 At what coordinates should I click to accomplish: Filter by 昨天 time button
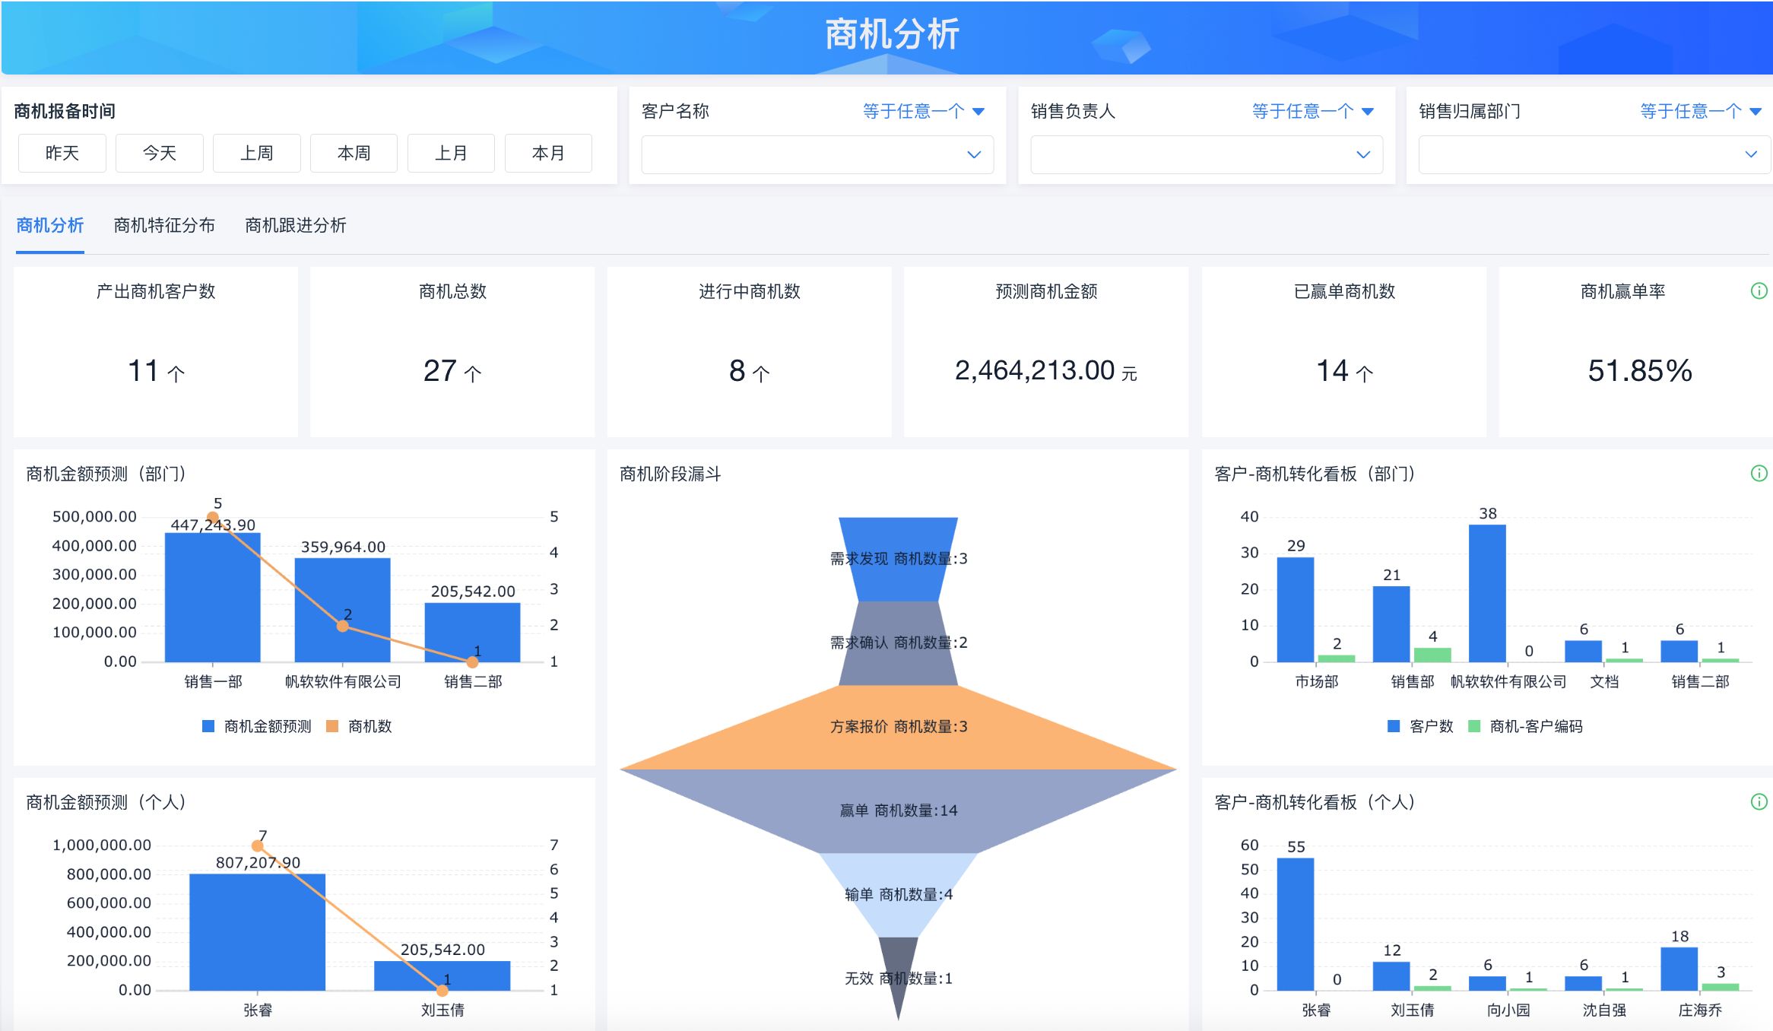(62, 154)
